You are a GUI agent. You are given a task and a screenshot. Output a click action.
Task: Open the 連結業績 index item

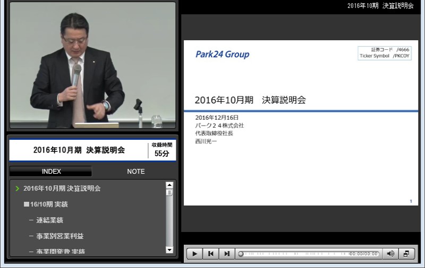pyautogui.click(x=49, y=220)
